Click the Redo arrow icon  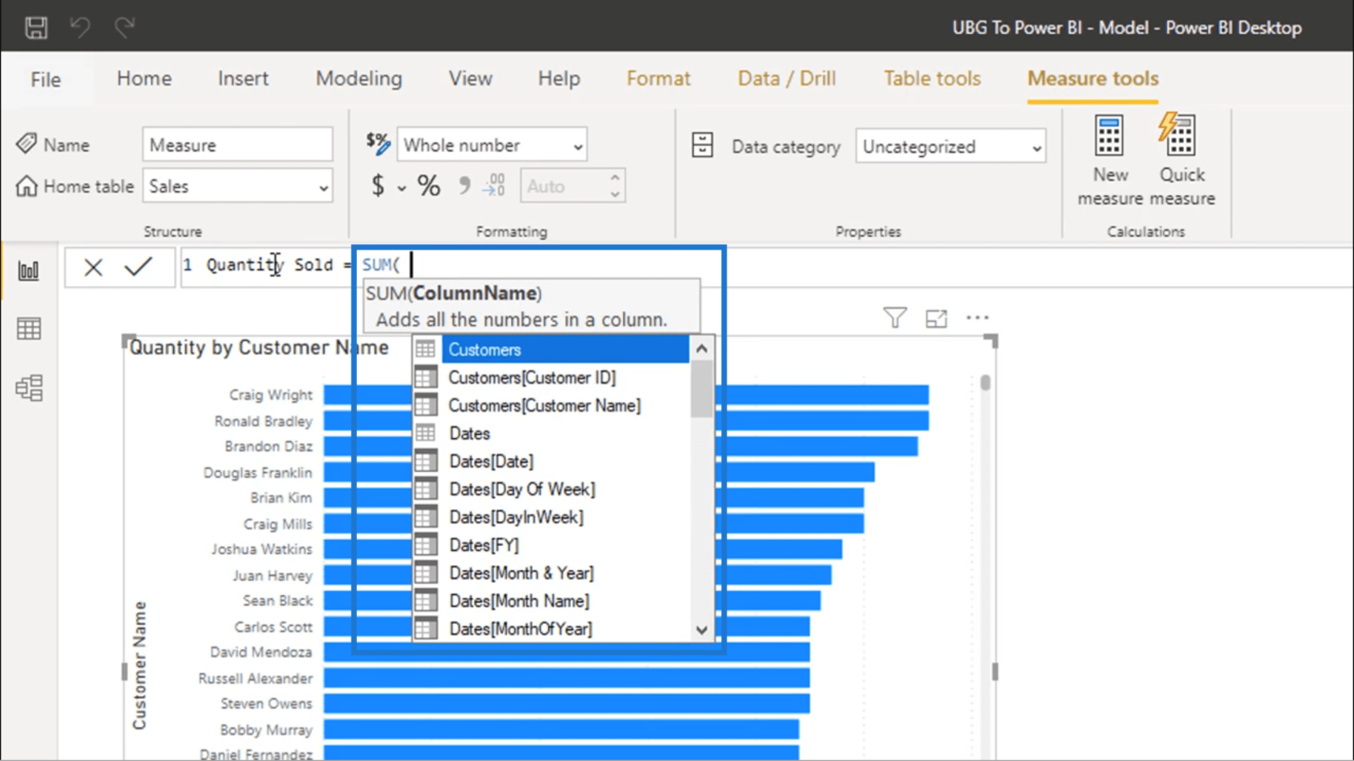coord(124,27)
